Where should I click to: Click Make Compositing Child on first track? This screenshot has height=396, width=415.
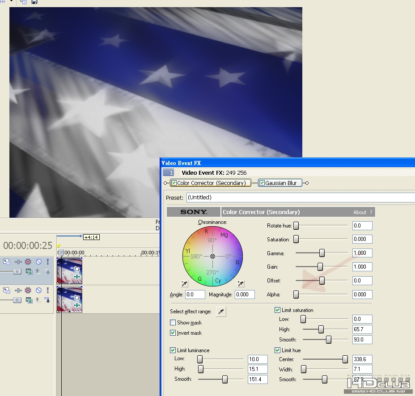47,272
